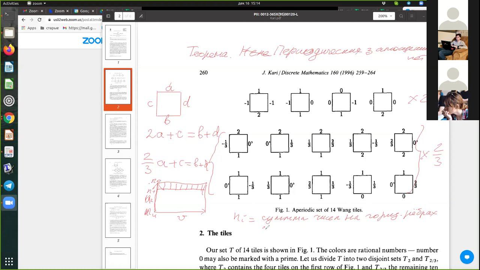The image size is (480, 270).
Task: Open the 200% zoom level dropdown
Action: pyautogui.click(x=384, y=16)
